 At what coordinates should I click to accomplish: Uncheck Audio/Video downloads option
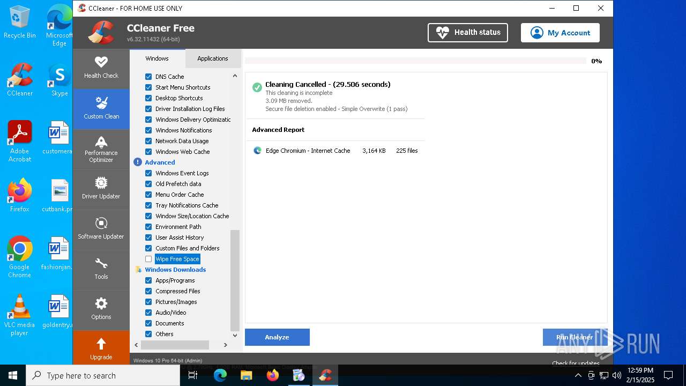pos(148,313)
